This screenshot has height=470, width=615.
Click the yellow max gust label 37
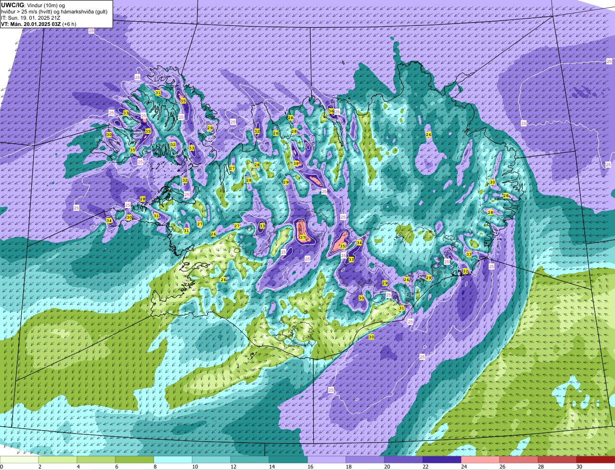pos(303,237)
